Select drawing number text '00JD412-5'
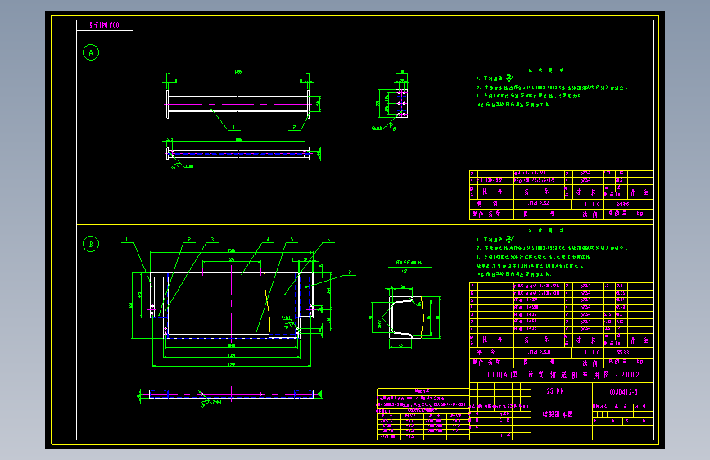 tap(623, 391)
